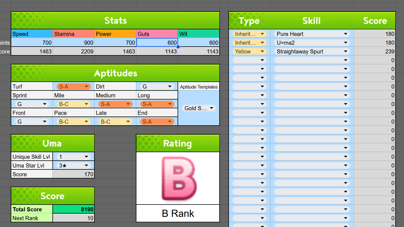Screen dimensions: 404x227
Task: Open the Yellow type dropdown
Action: coord(249,52)
